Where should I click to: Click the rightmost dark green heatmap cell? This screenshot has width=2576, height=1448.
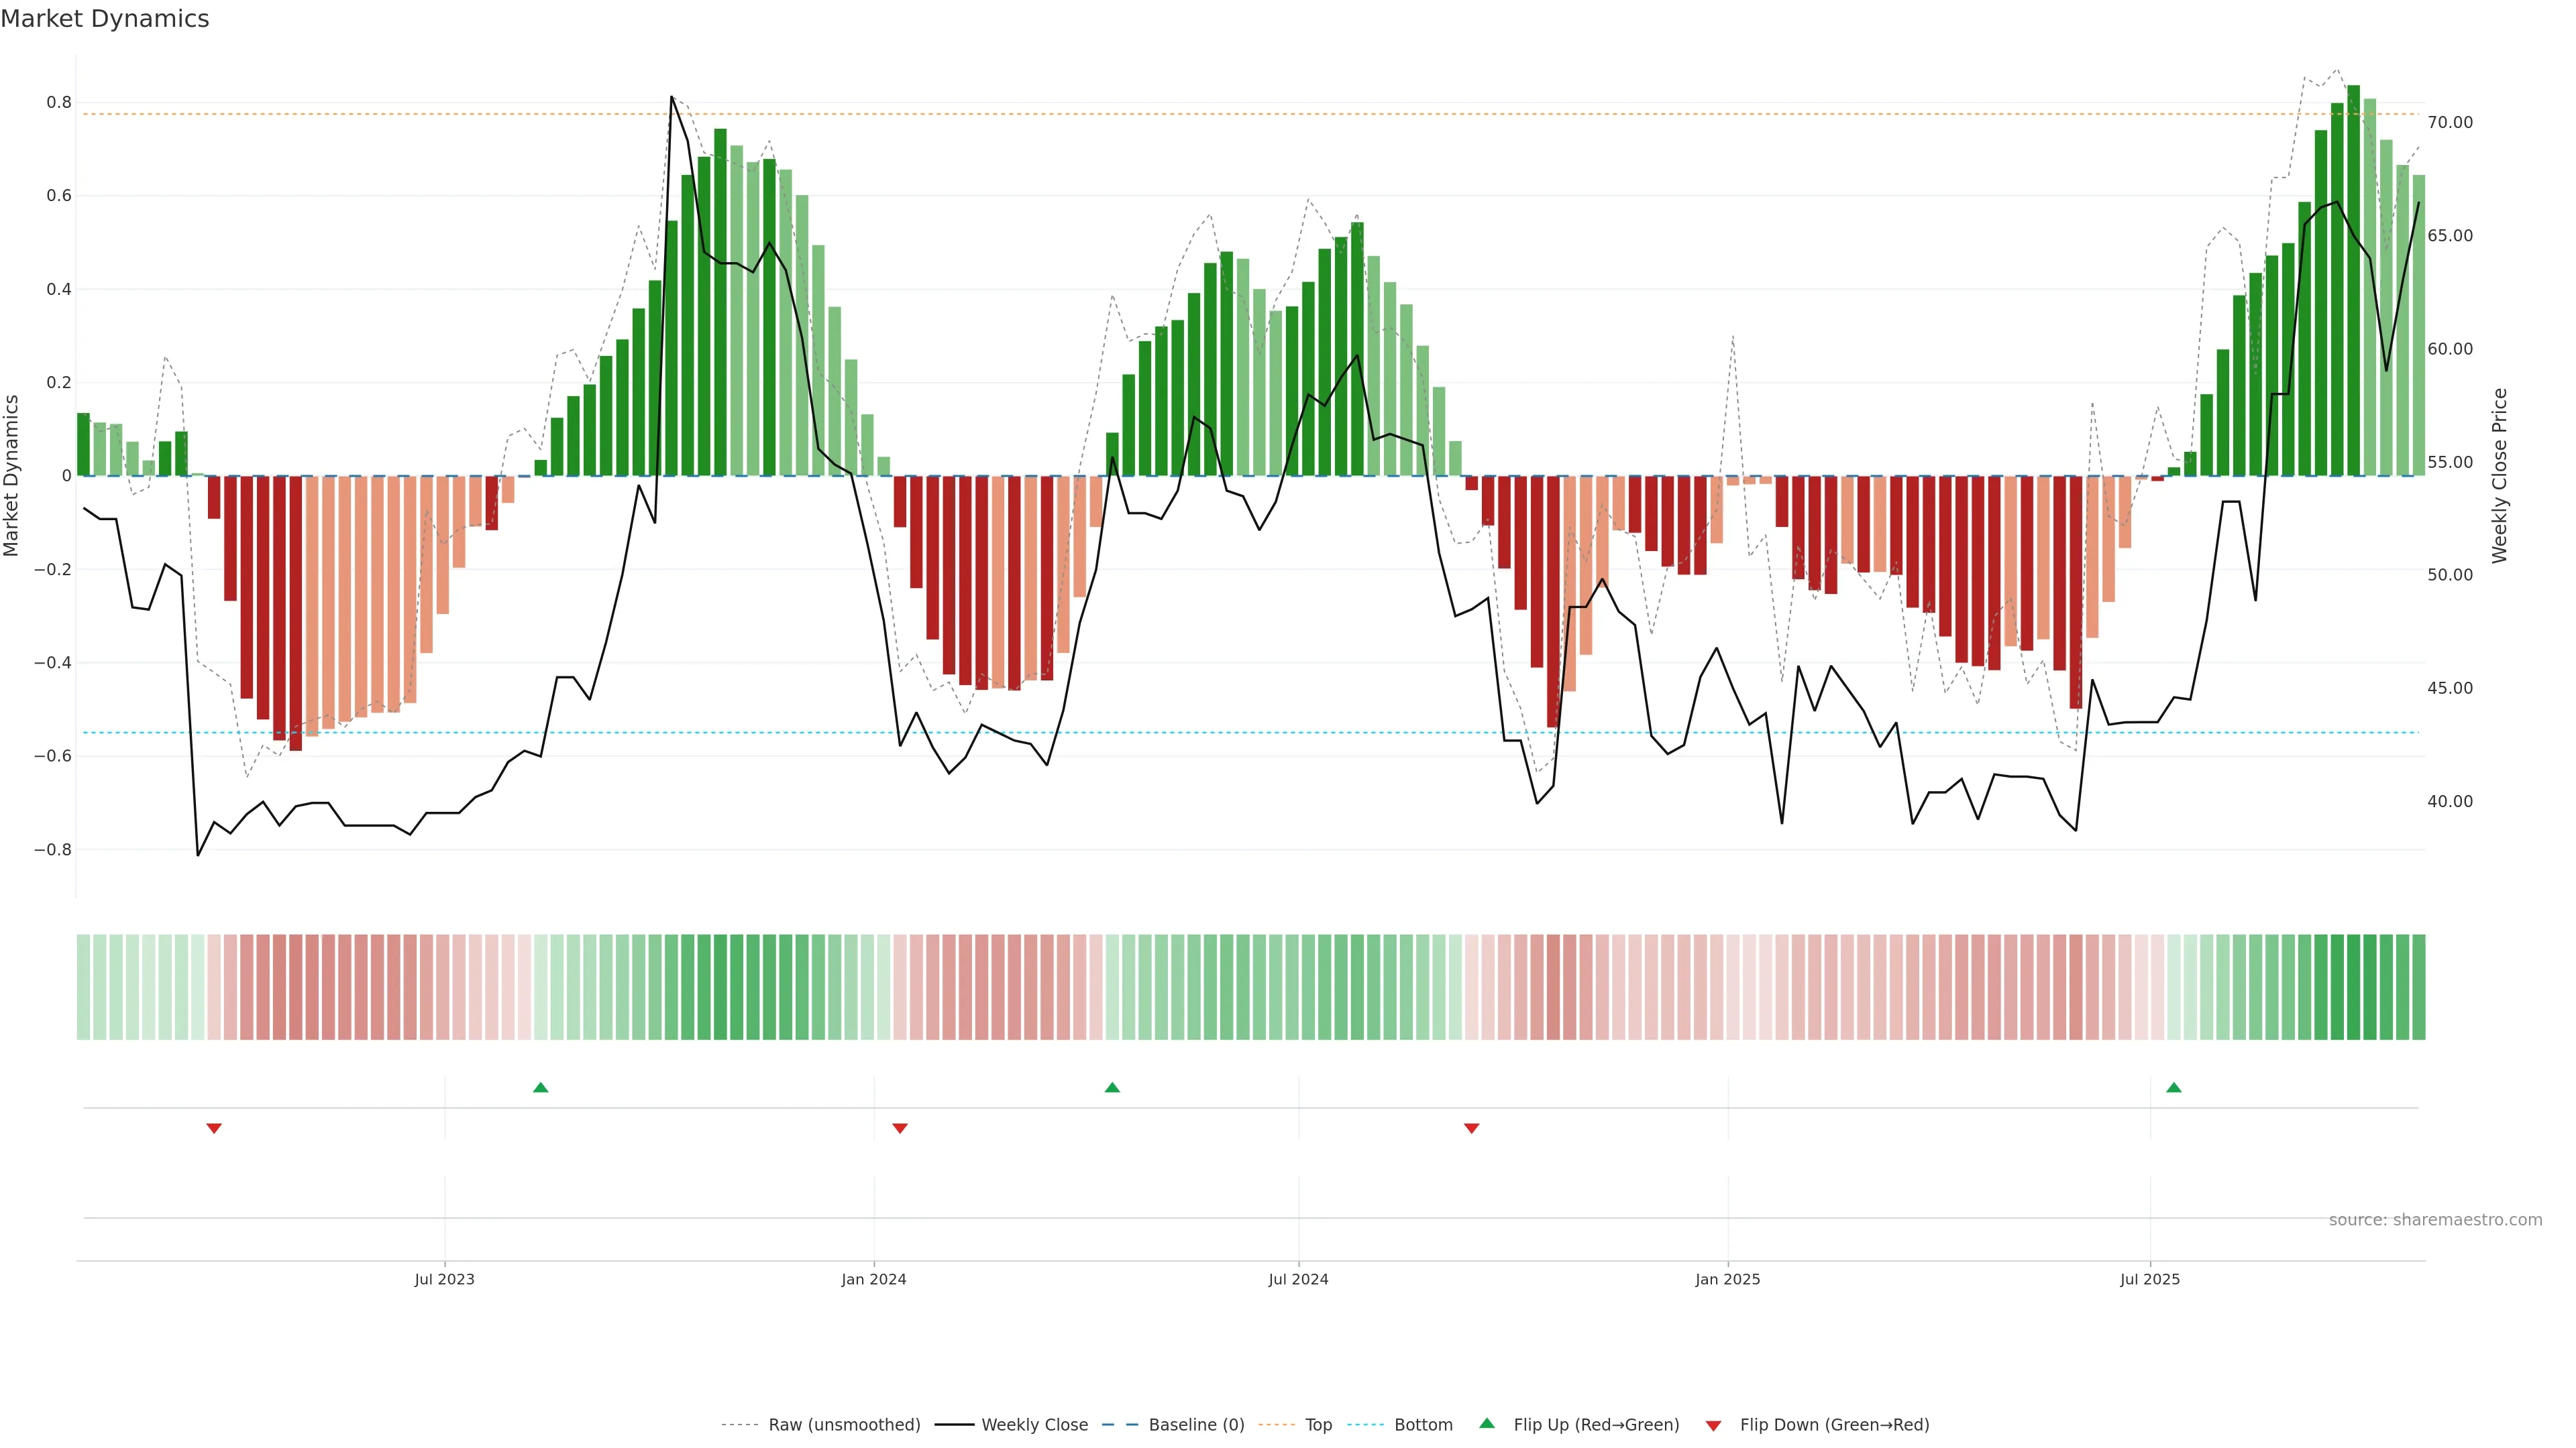2418,986
